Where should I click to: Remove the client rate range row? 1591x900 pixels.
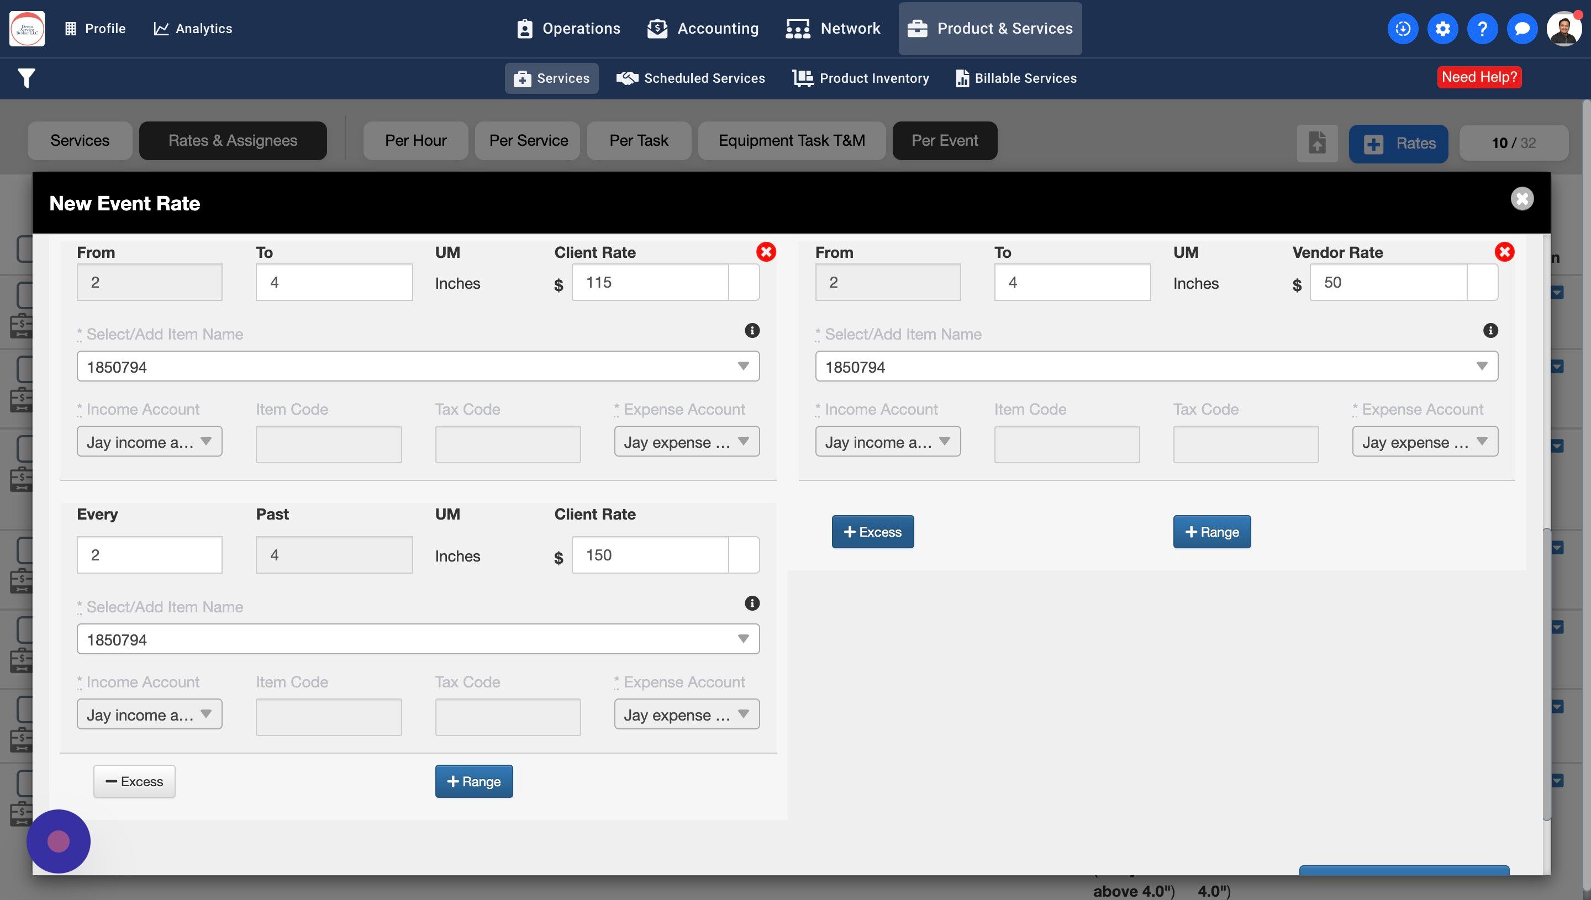click(766, 252)
